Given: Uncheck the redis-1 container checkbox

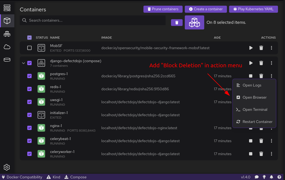Looking at the screenshot, I should (x=29, y=89).
